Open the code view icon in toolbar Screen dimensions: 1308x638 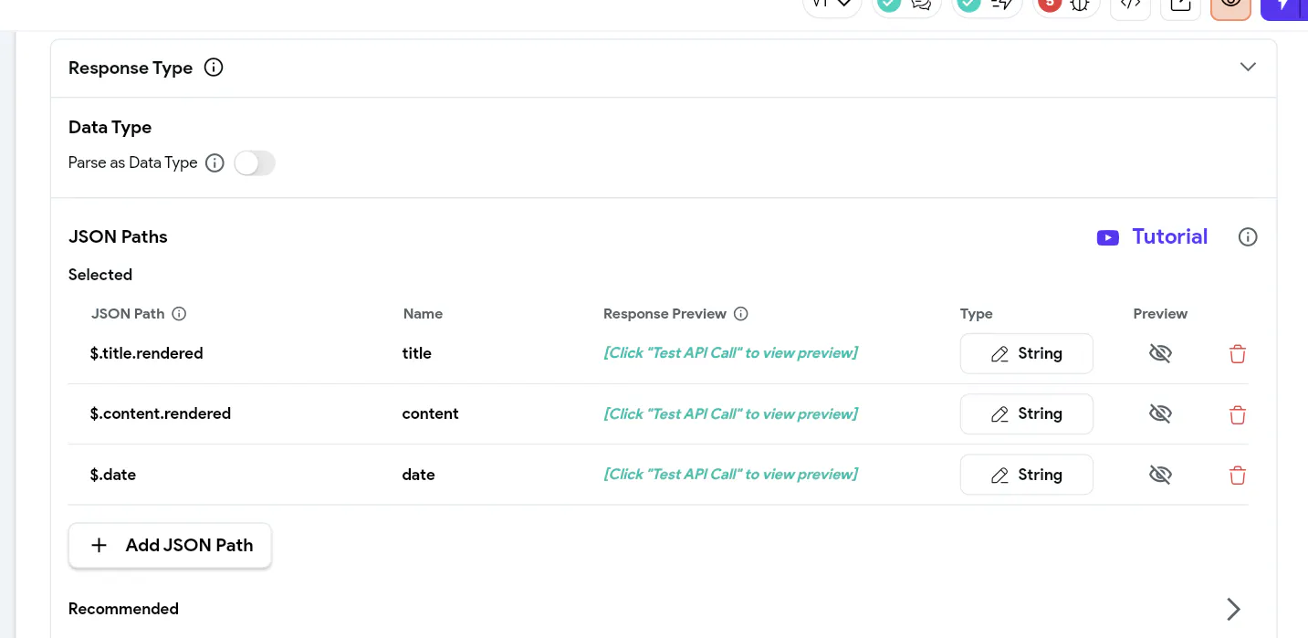point(1130,5)
